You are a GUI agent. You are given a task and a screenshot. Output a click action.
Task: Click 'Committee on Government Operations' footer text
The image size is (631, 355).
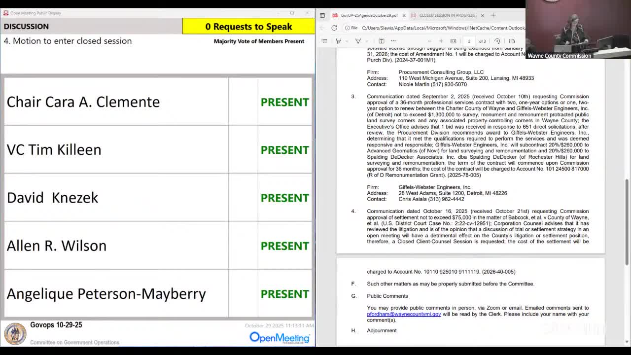pyautogui.click(x=74, y=342)
